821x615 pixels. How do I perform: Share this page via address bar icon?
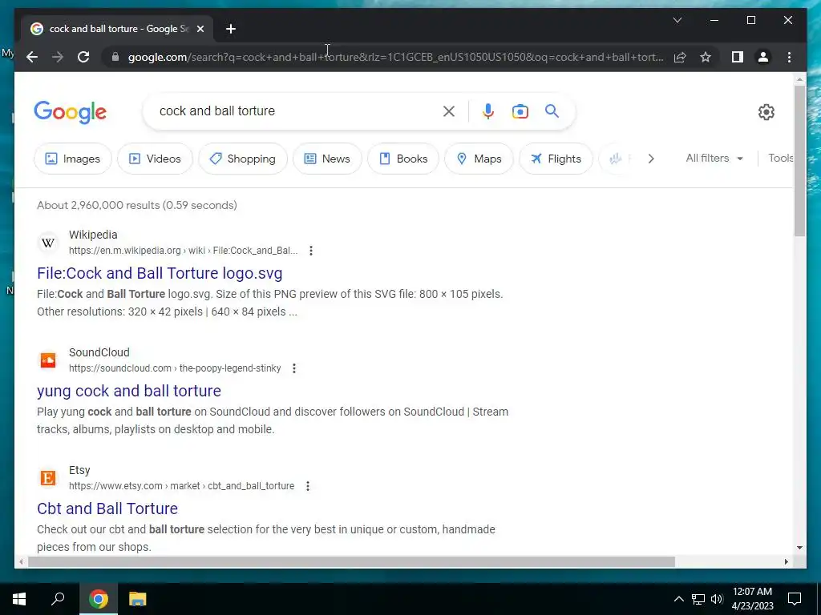click(680, 57)
